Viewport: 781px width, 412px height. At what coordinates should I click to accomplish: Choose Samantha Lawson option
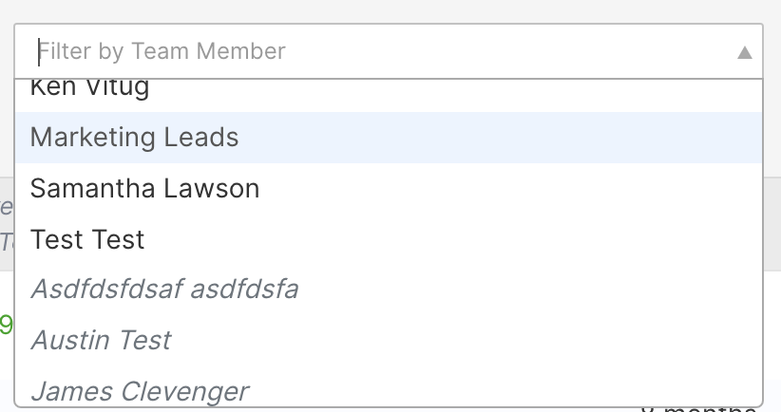pyautogui.click(x=389, y=189)
